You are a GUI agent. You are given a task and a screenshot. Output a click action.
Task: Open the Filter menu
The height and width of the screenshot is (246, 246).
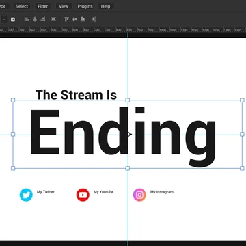click(x=43, y=6)
